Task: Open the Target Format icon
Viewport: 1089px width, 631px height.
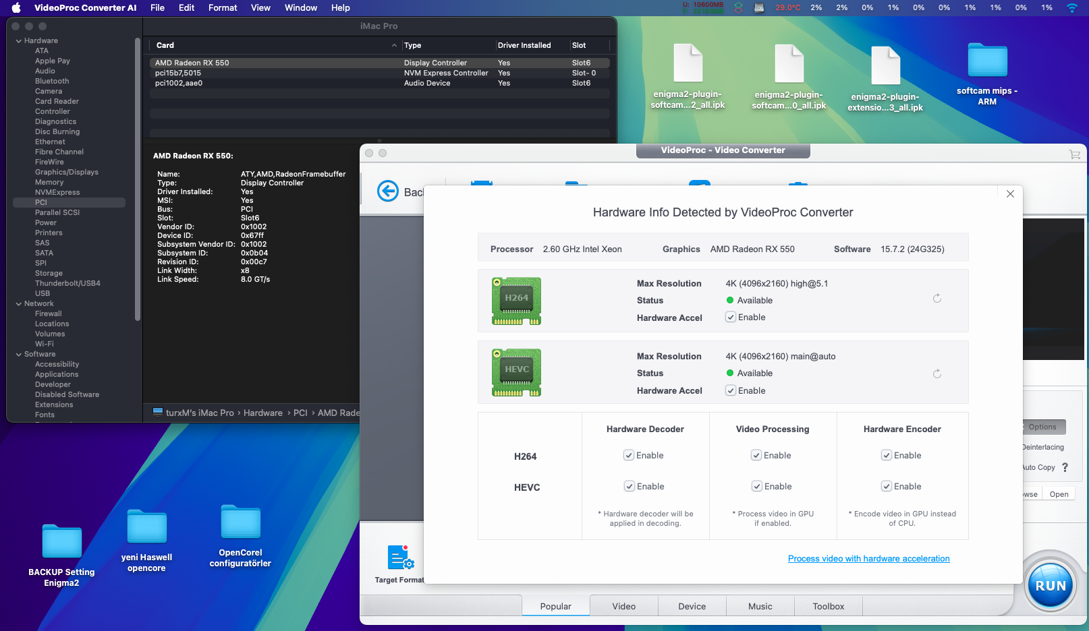Action: coord(400,558)
